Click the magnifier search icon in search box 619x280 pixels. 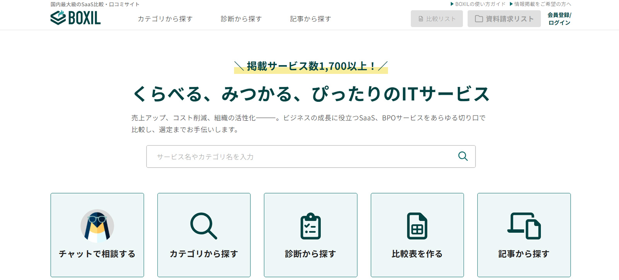[x=463, y=156]
